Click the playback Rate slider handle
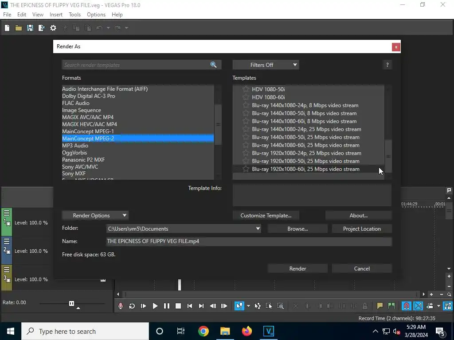454x340 pixels. click(x=71, y=303)
